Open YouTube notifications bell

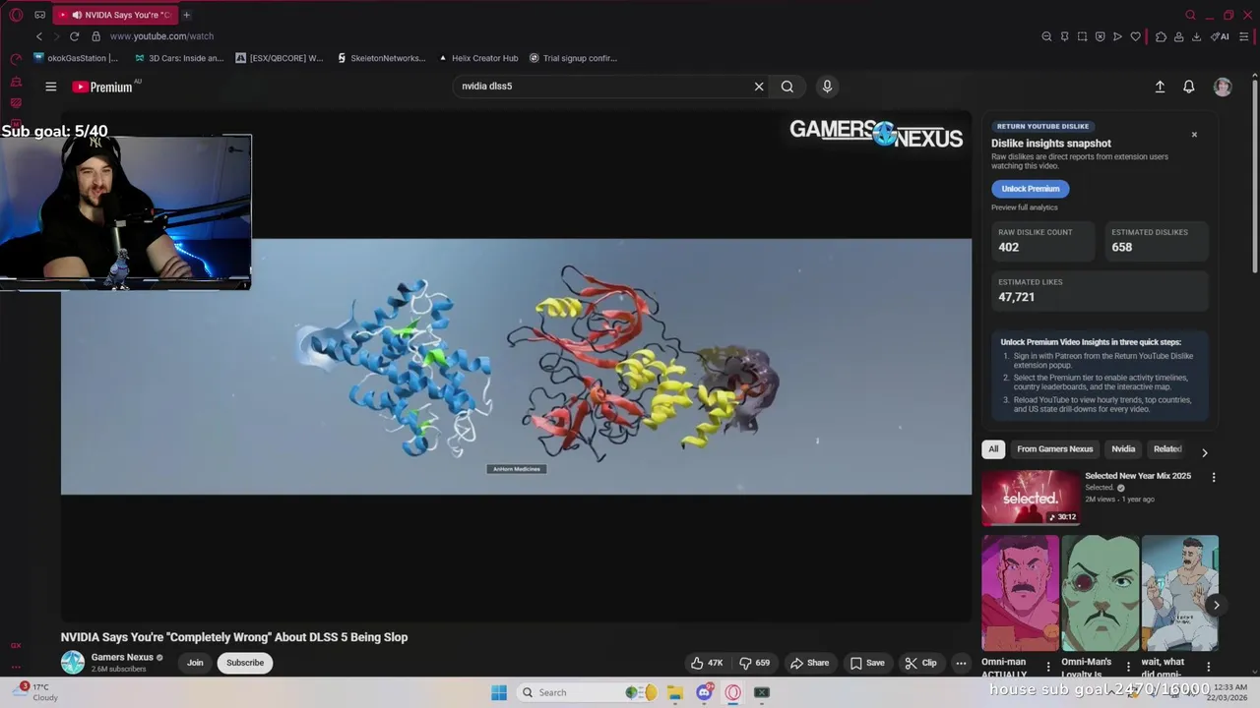pyautogui.click(x=1189, y=87)
